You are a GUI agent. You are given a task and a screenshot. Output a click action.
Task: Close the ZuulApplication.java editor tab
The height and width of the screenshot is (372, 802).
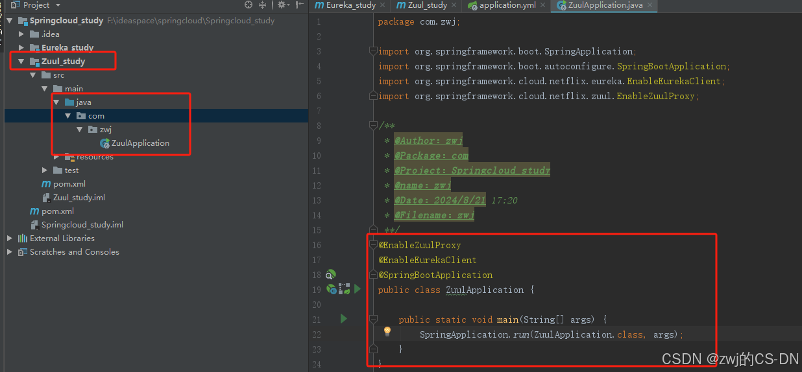[650, 5]
